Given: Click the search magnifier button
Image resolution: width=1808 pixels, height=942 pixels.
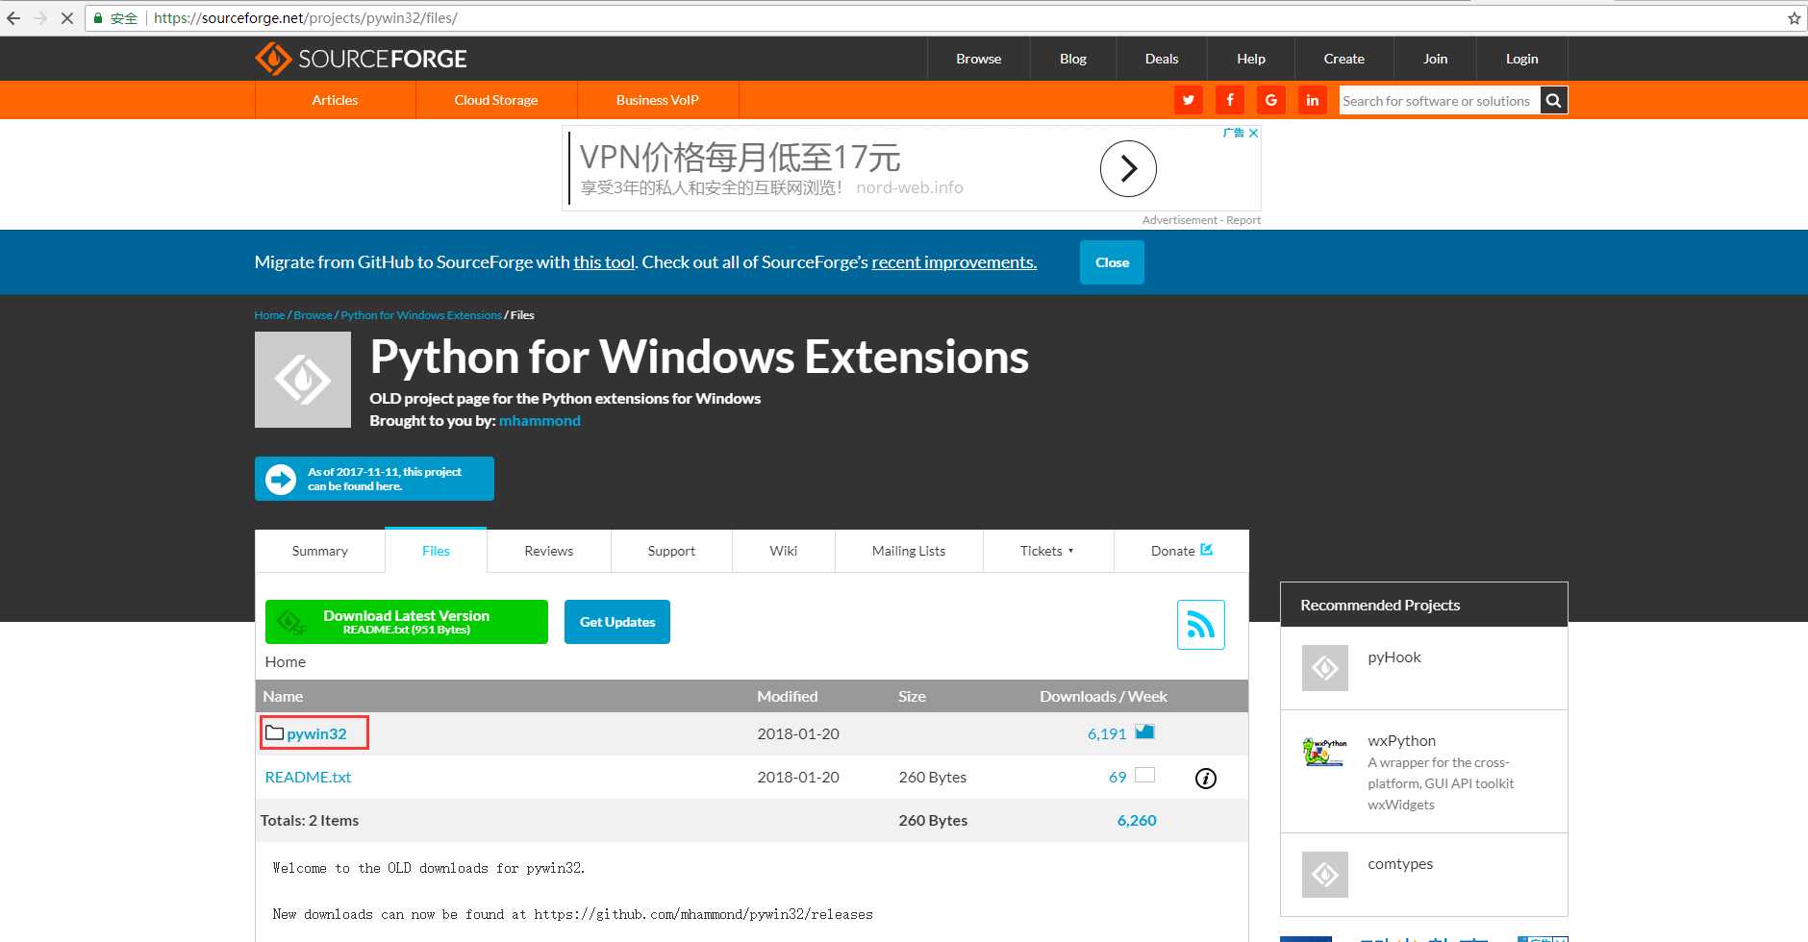Looking at the screenshot, I should [1553, 100].
